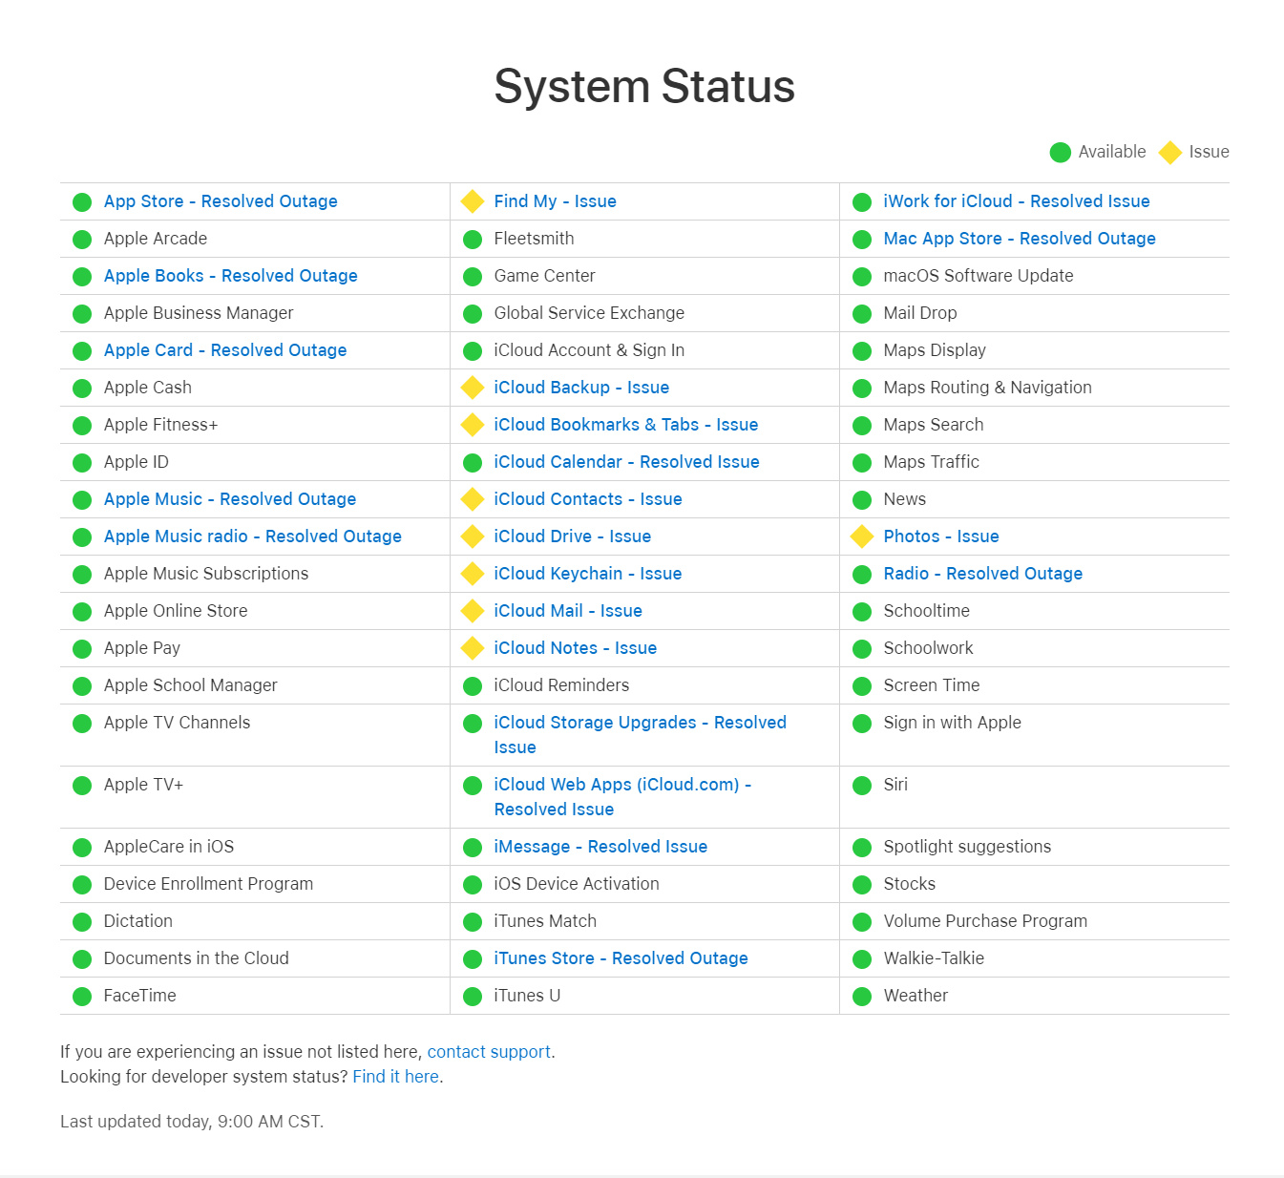
Task: Open iCloud Web Apps (iCloud.com) resolved issue link
Action: pyautogui.click(x=622, y=797)
